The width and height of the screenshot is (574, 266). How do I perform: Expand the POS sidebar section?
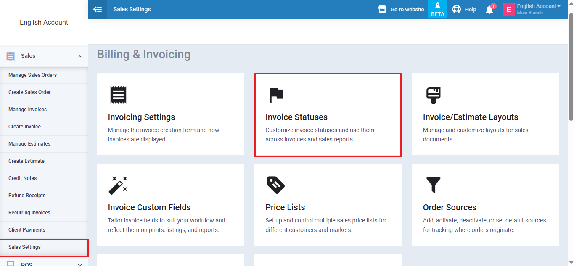click(80, 264)
